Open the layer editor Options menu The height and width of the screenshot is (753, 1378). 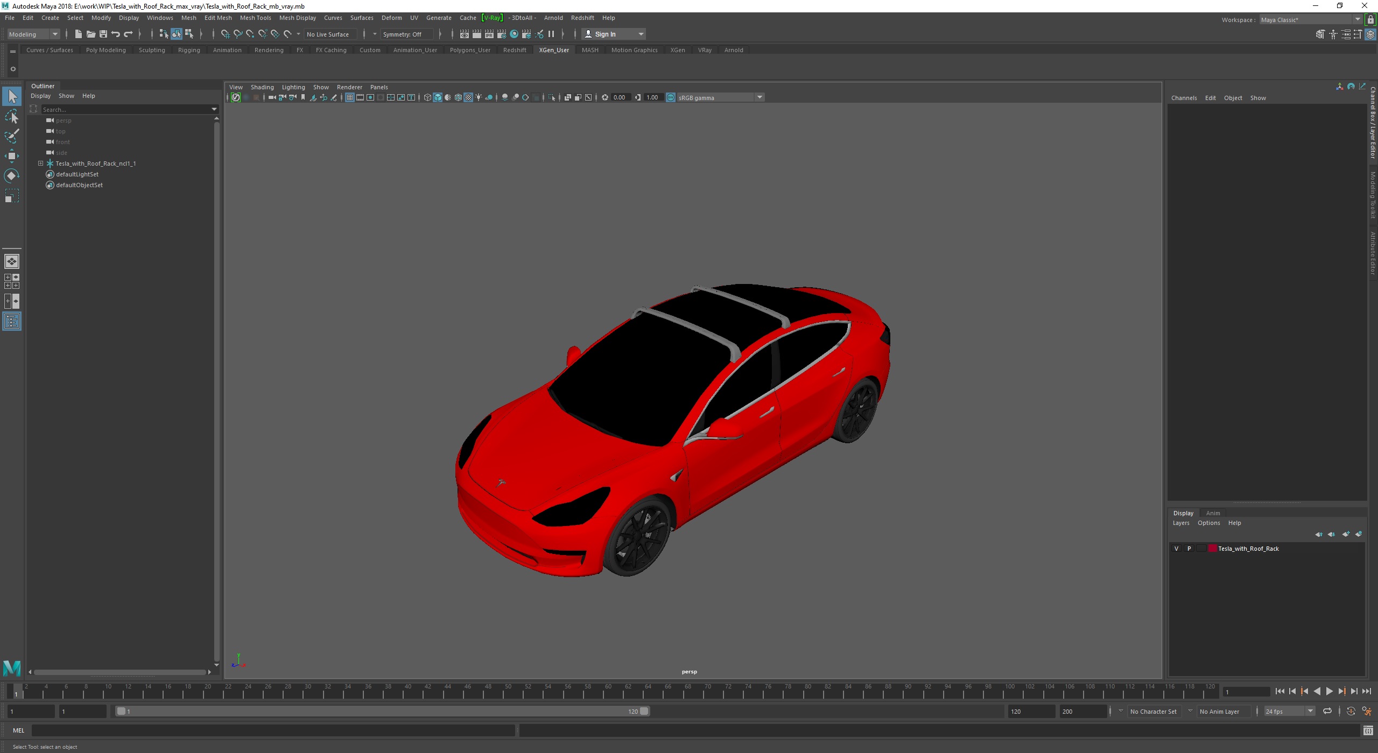(1208, 523)
